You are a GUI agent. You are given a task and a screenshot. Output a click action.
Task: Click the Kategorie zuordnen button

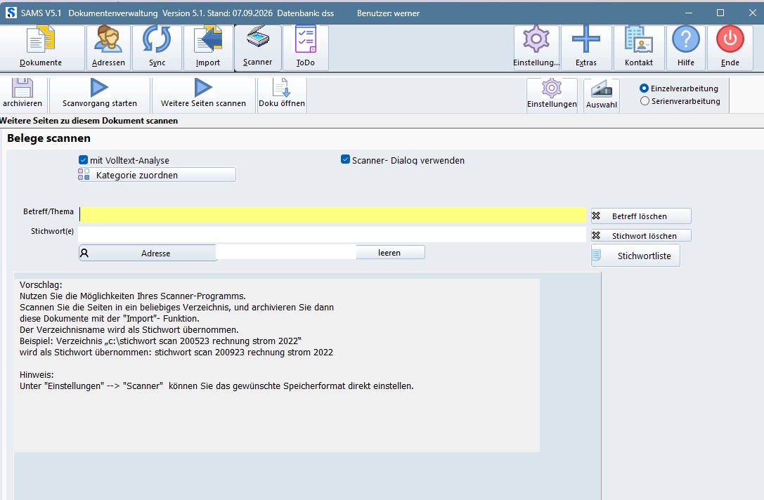pos(157,175)
